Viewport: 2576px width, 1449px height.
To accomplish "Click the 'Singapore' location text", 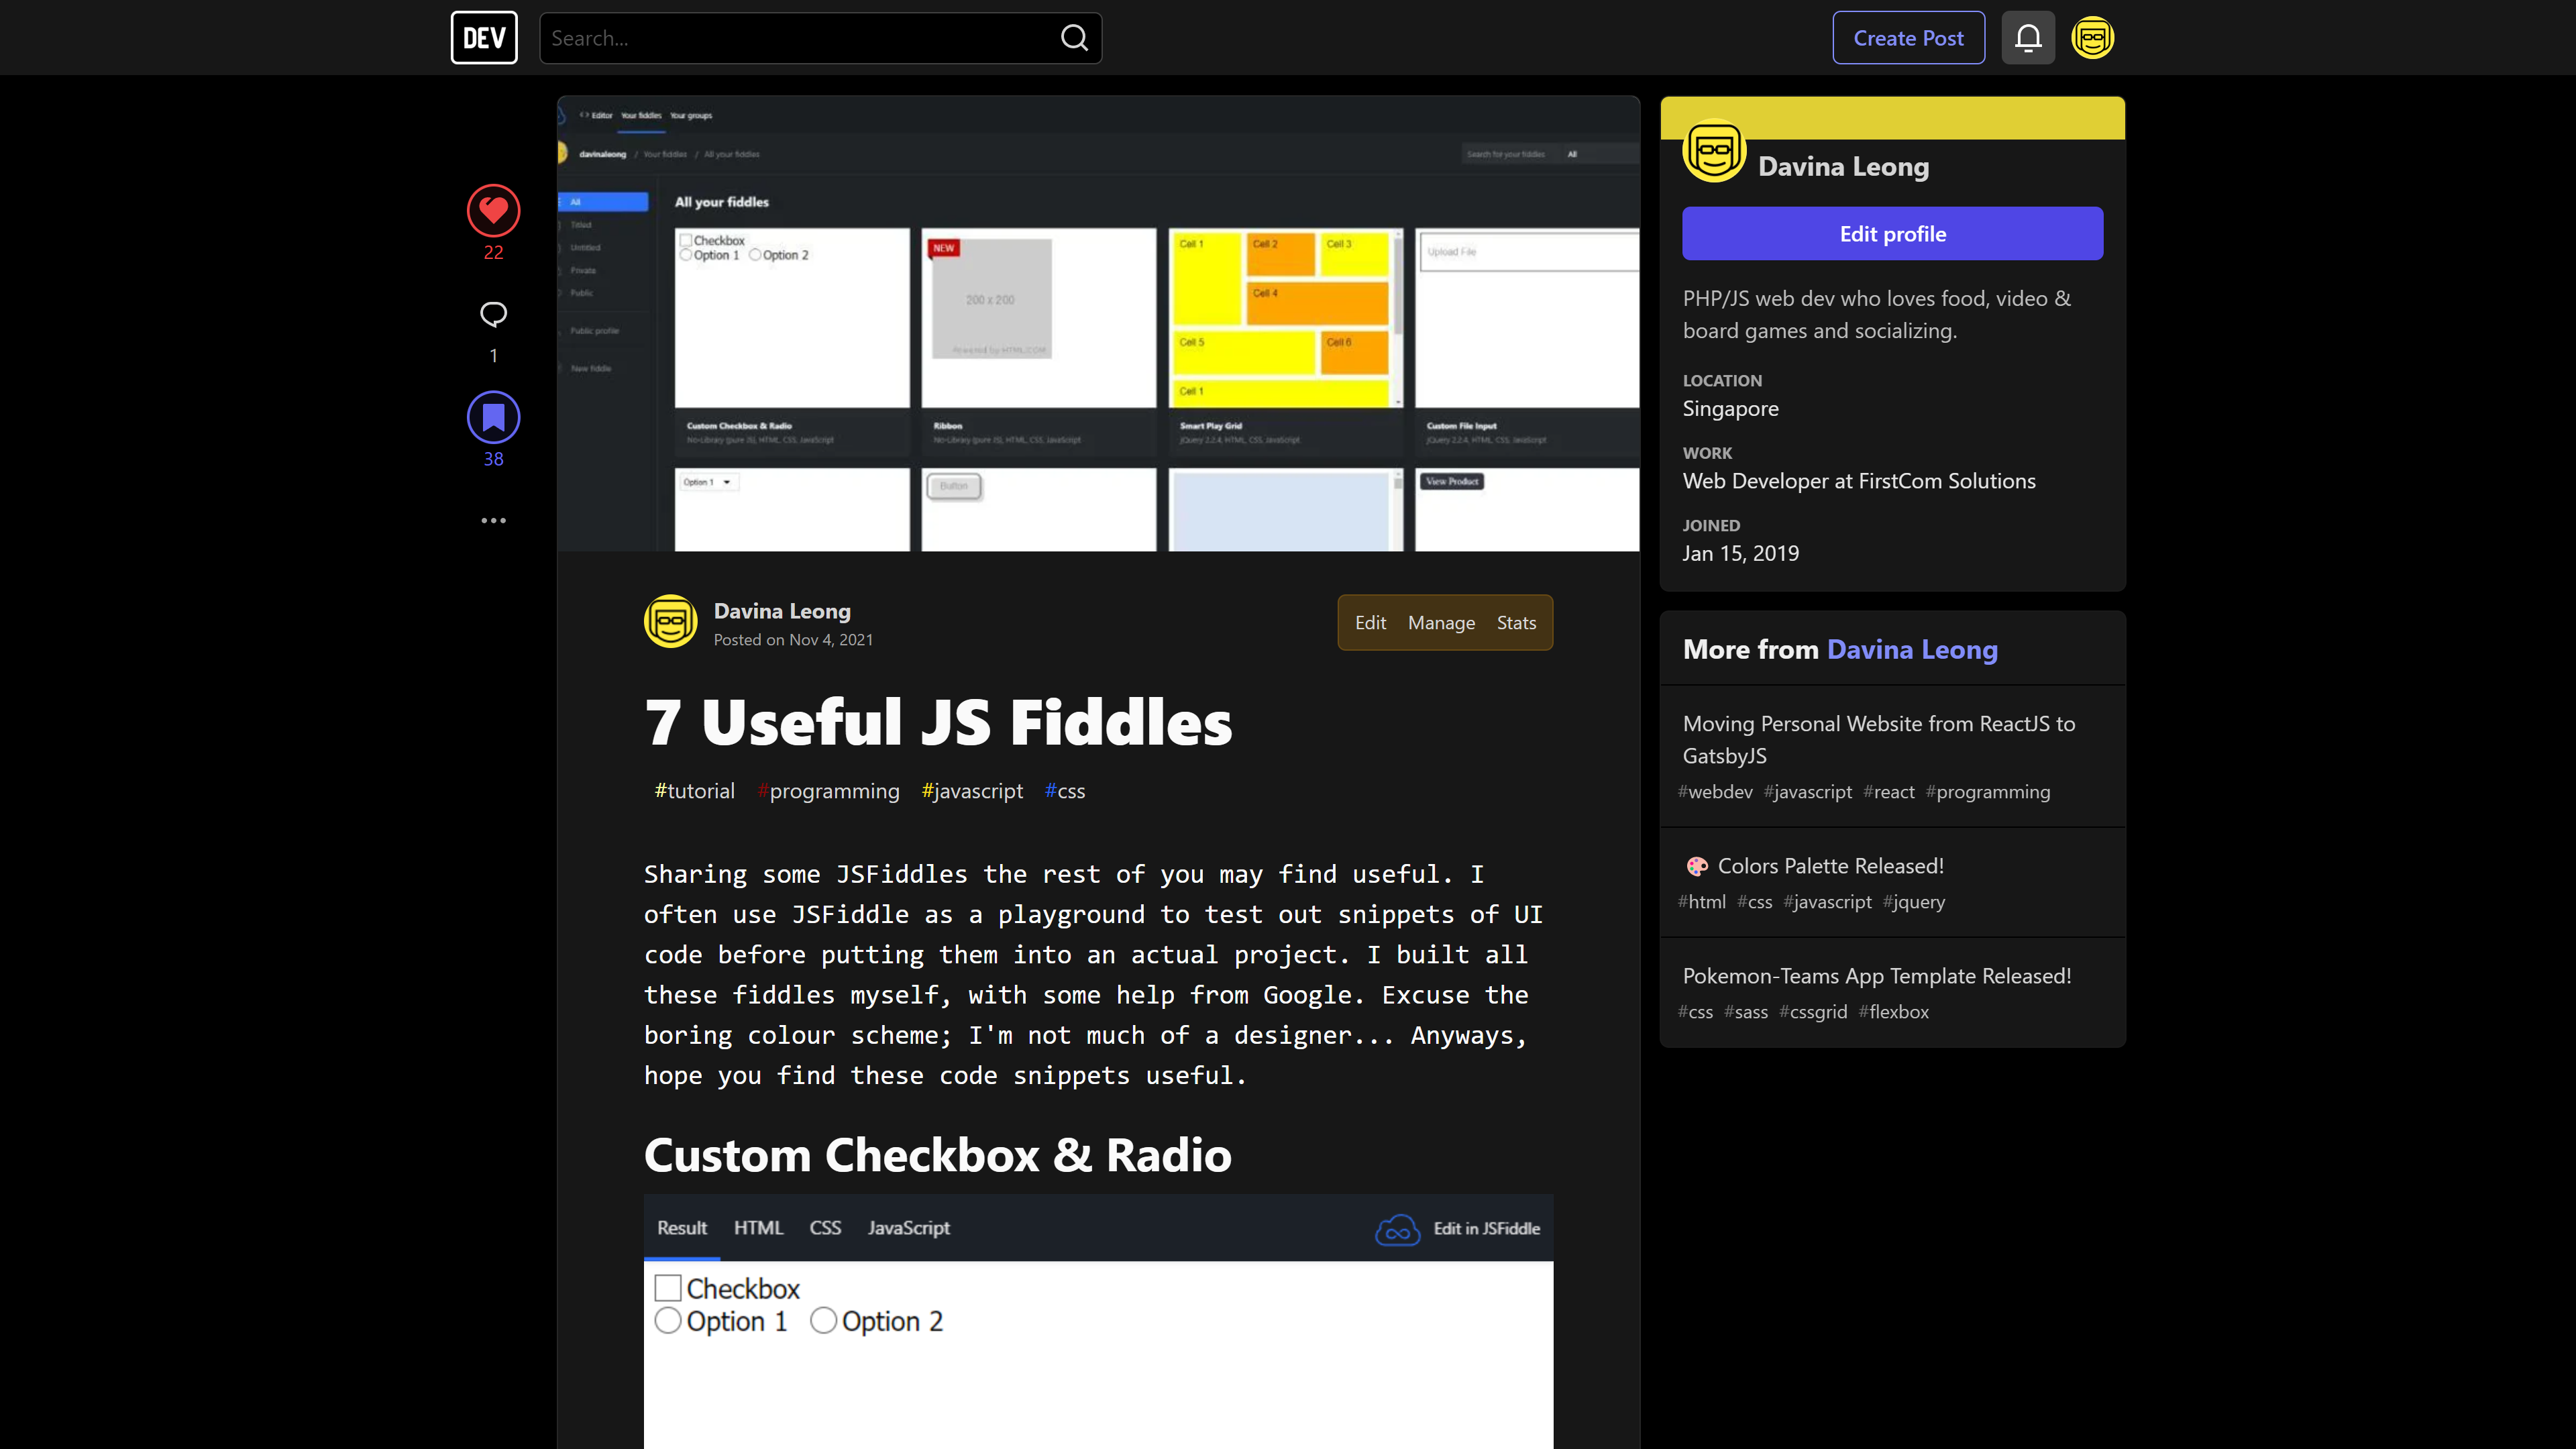I will tap(1730, 409).
